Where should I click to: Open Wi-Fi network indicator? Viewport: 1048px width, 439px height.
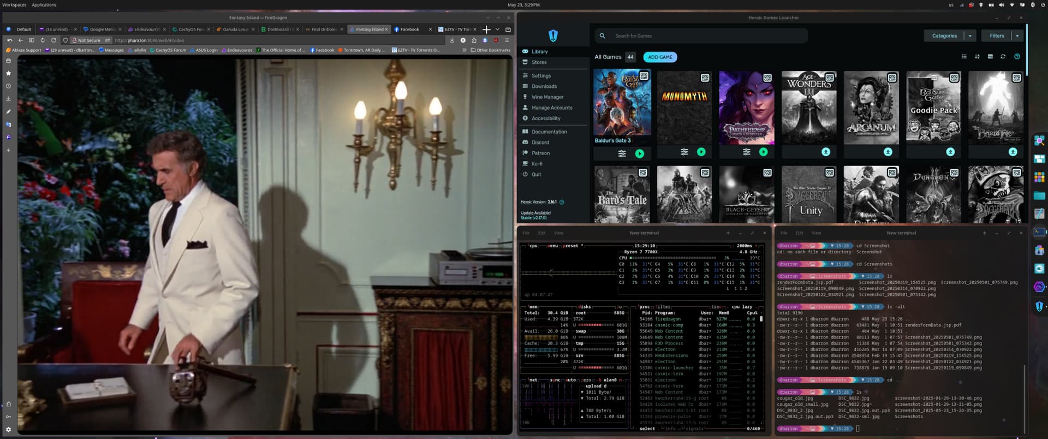[x=1011, y=5]
